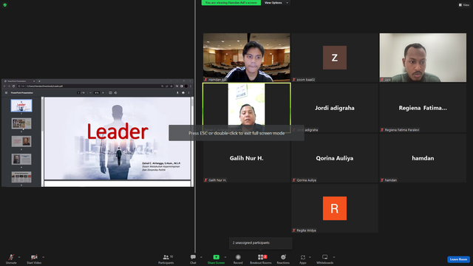This screenshot has width=473, height=266.
Task: Expand caret next to Chat
Action: [201, 257]
